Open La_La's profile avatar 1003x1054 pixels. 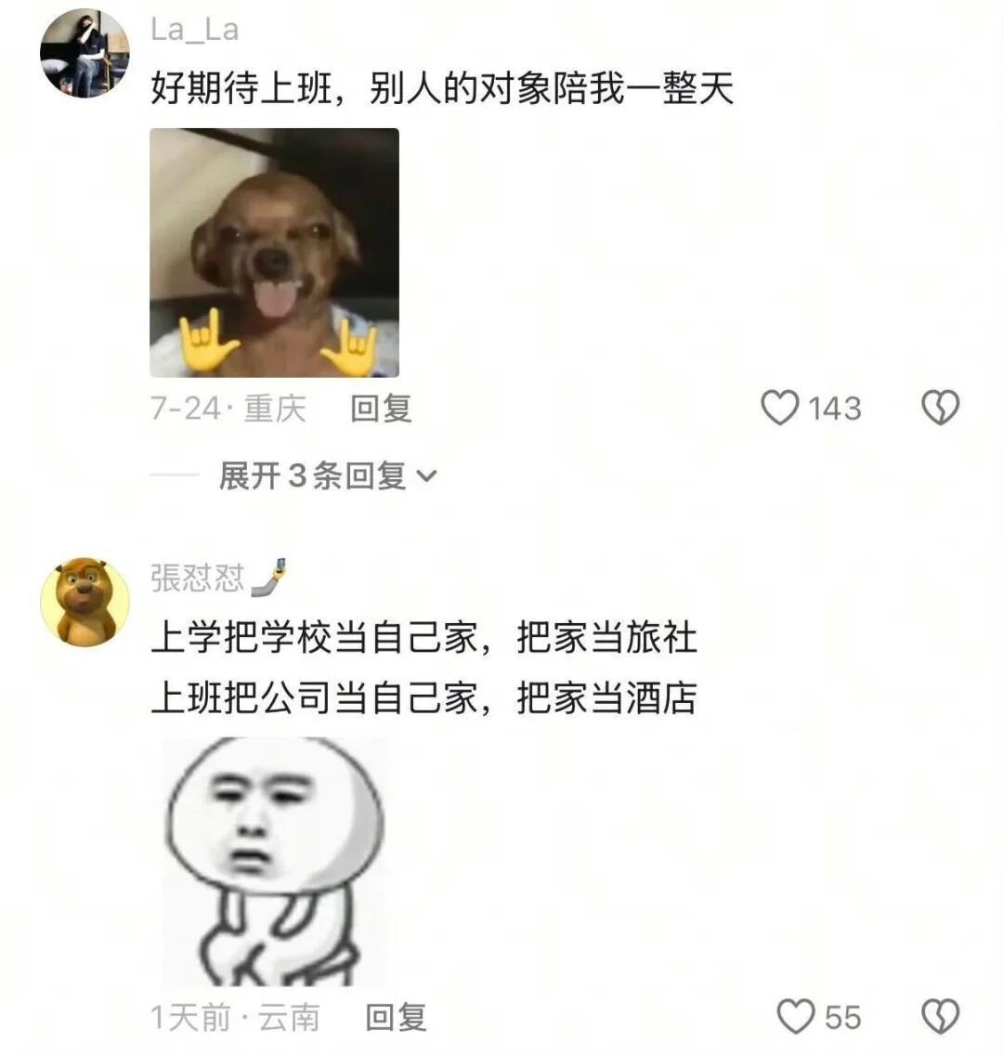click(85, 53)
